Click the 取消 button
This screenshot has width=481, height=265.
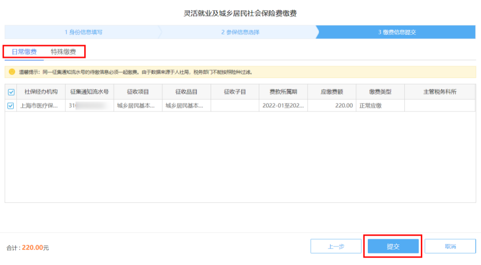(450, 247)
